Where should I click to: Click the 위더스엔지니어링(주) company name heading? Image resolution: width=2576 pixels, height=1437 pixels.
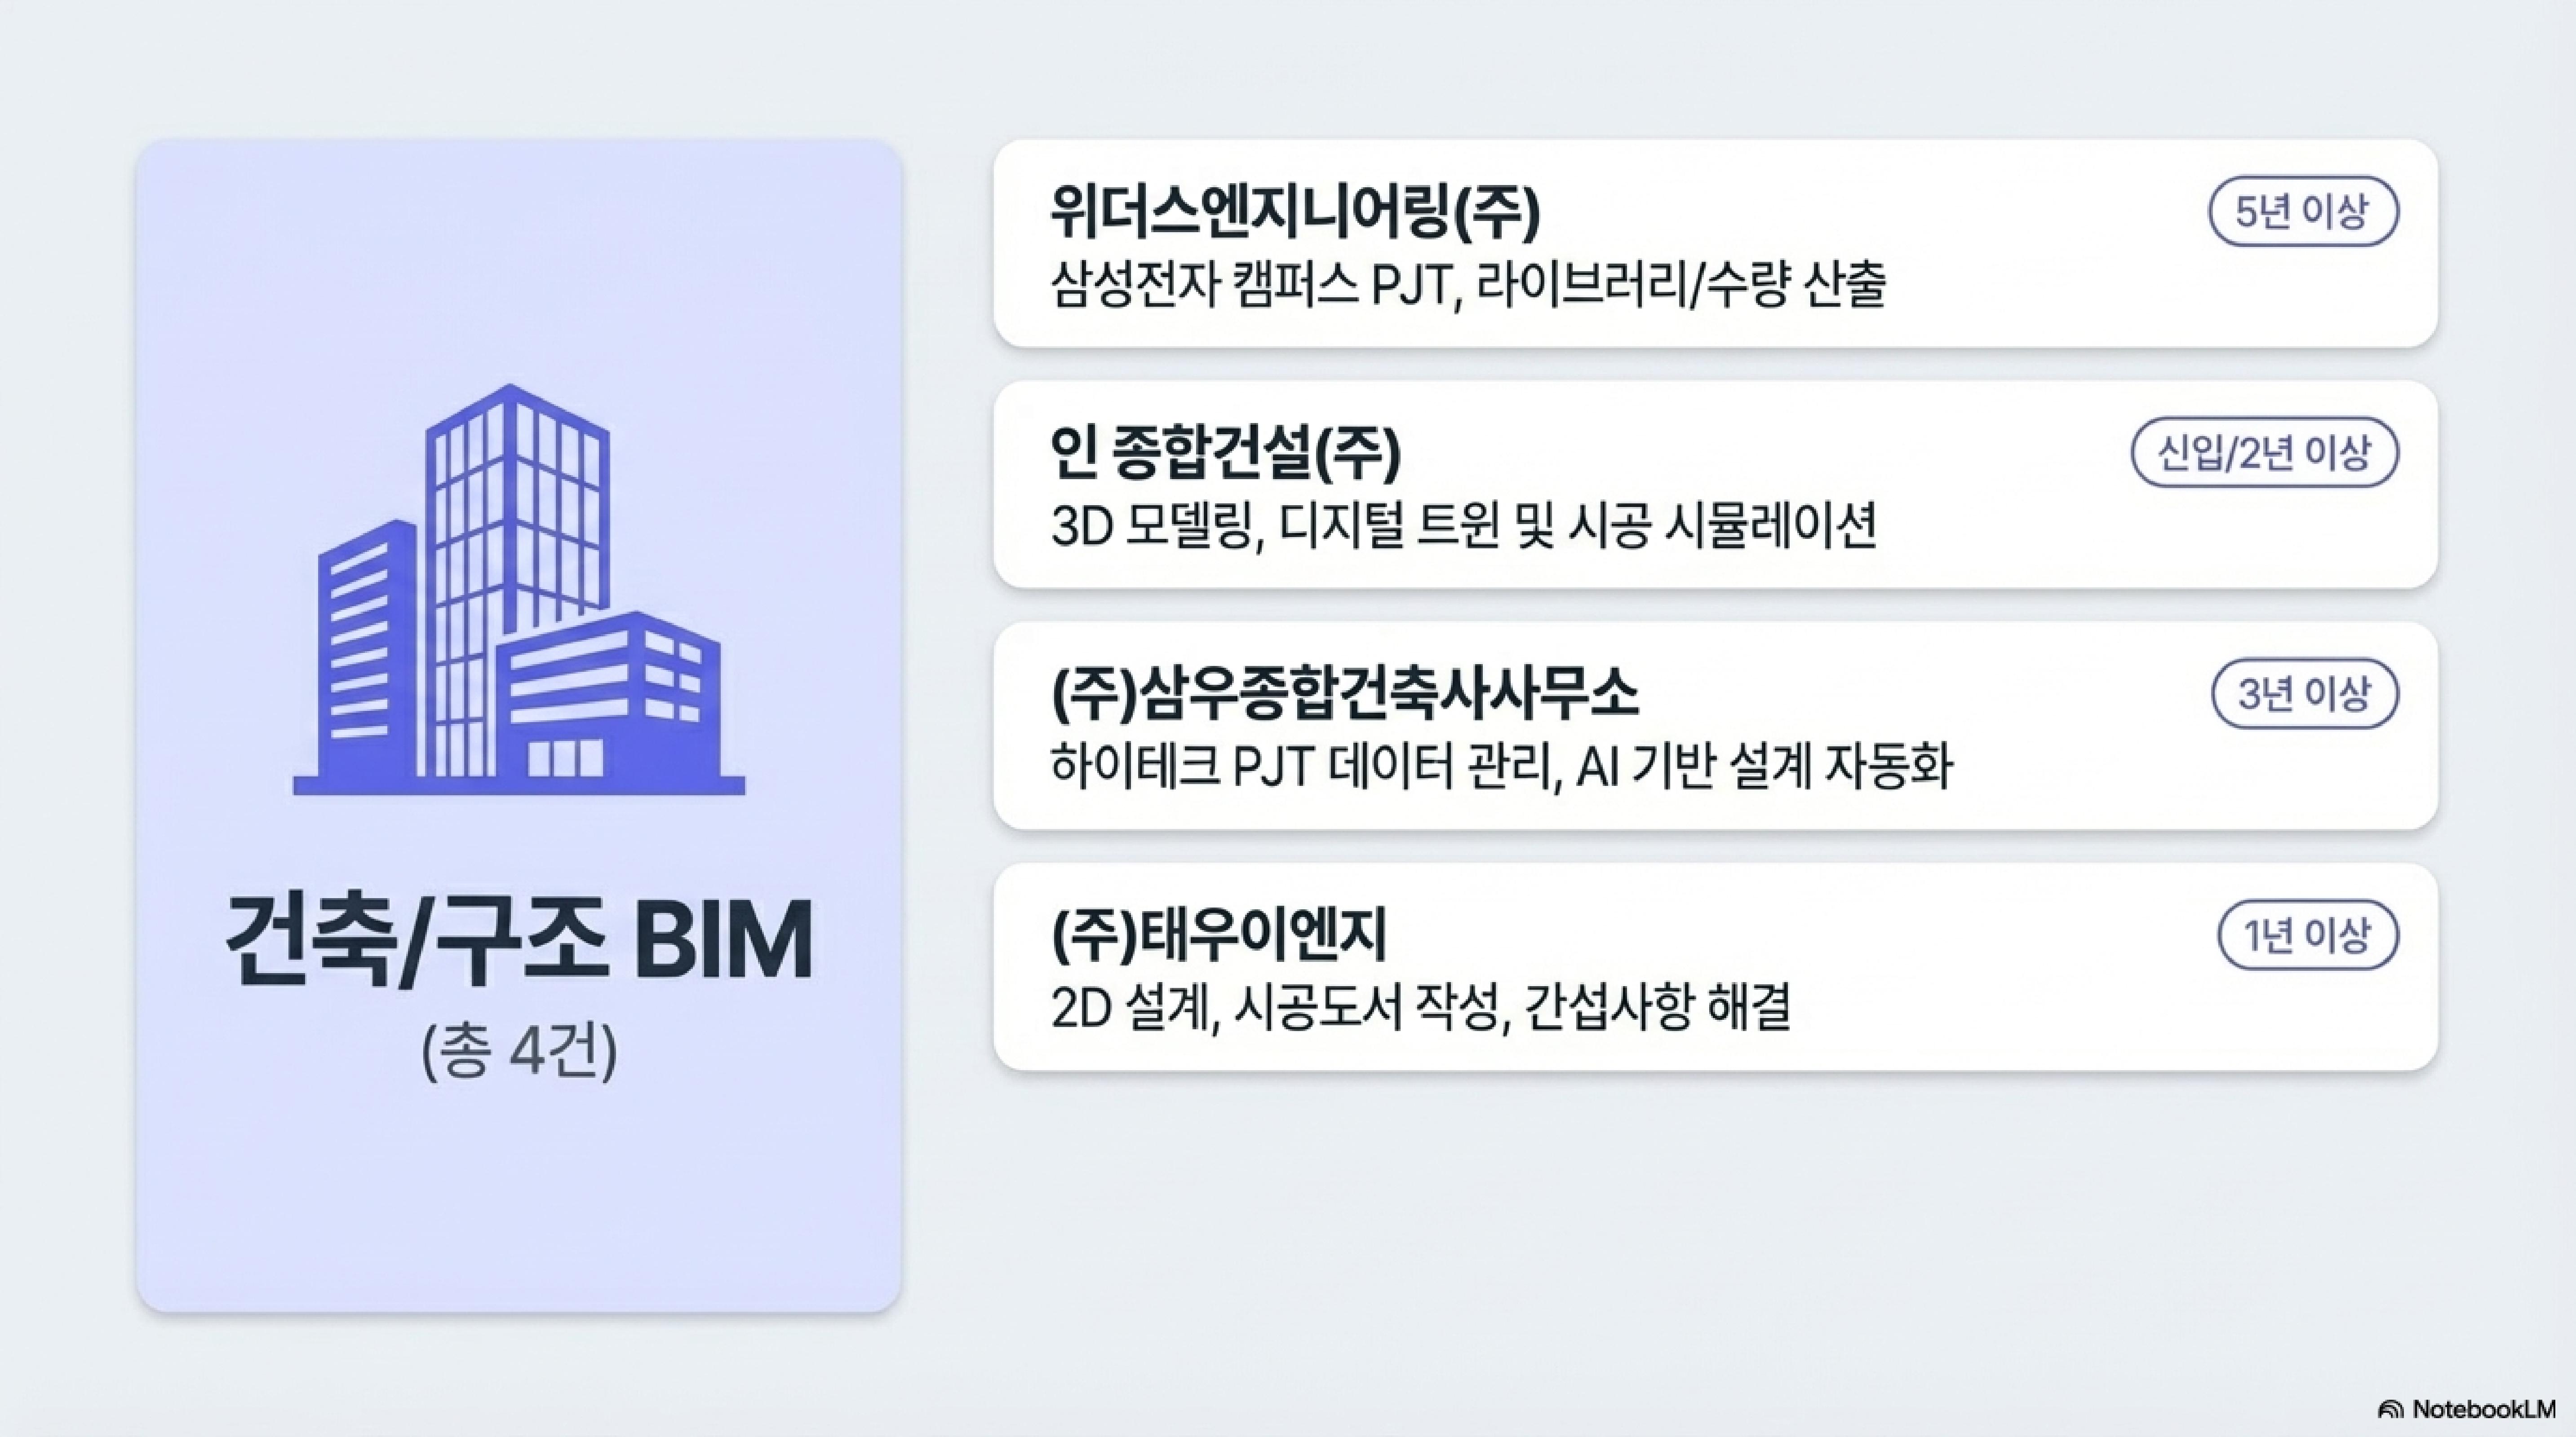(x=1296, y=211)
